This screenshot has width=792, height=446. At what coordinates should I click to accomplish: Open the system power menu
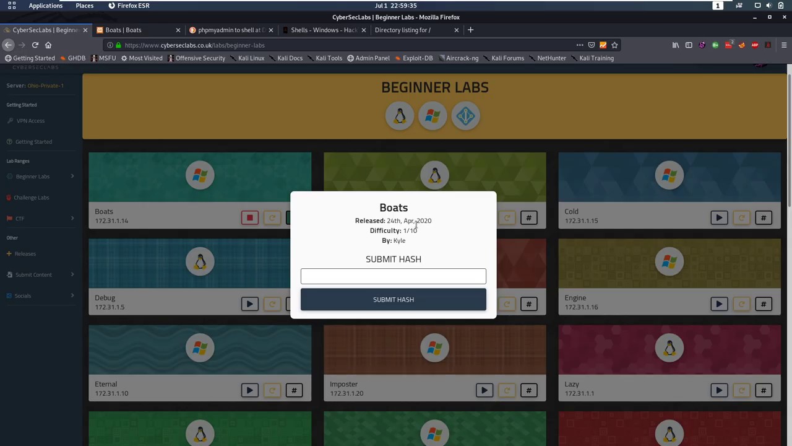pyautogui.click(x=781, y=6)
